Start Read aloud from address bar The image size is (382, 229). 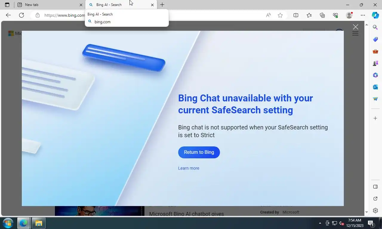pyautogui.click(x=268, y=15)
